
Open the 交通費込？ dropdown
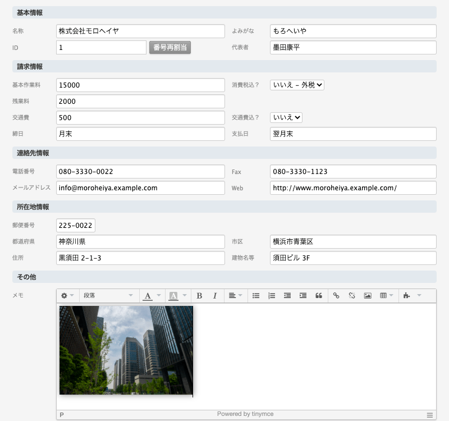click(x=286, y=117)
